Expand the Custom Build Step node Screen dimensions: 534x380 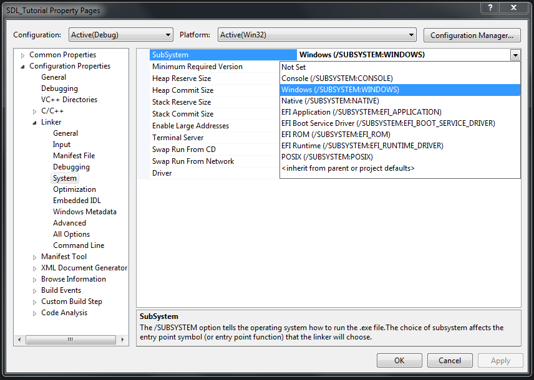click(34, 302)
